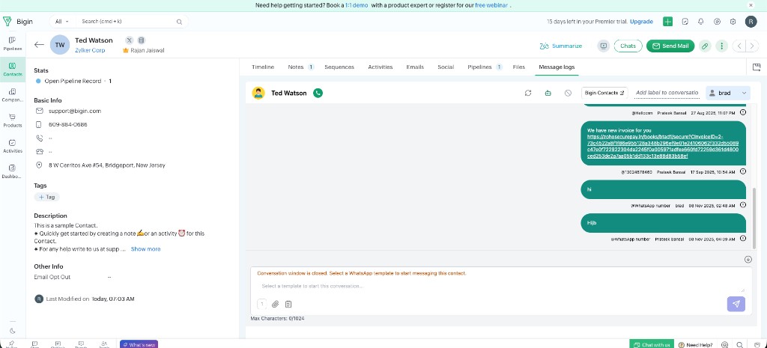Image resolution: width=767 pixels, height=348 pixels.
Task: Open the invoice URL in the chat message
Action: click(x=663, y=146)
